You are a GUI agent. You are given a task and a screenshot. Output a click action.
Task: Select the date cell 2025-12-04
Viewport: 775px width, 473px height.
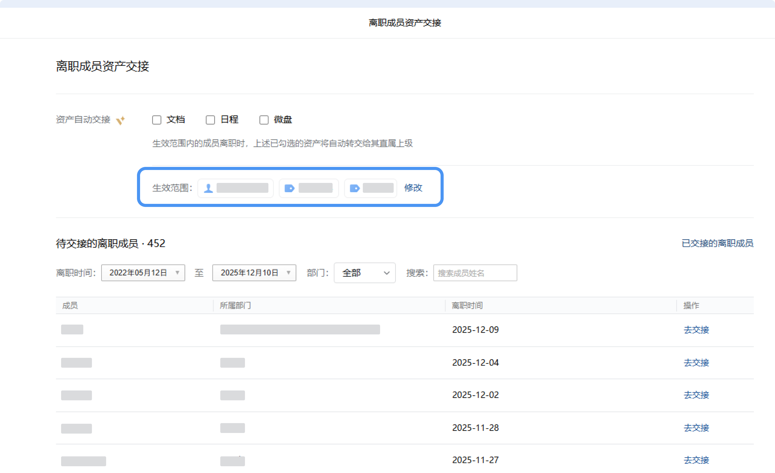[x=475, y=363]
